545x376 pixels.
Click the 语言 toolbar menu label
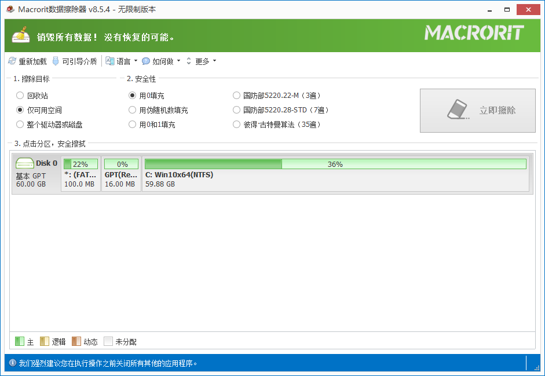point(123,61)
